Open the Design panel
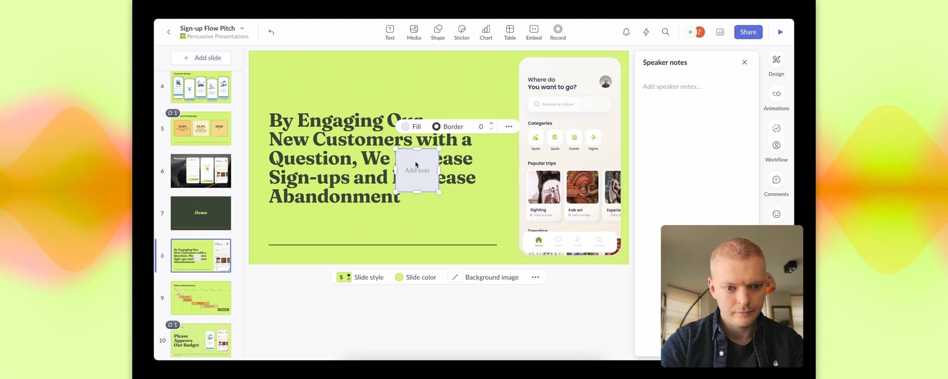Viewport: 948px width, 379px height. (776, 64)
